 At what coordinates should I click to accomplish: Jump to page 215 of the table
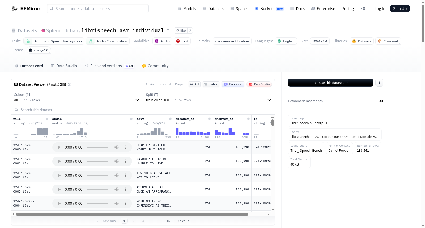(167, 221)
